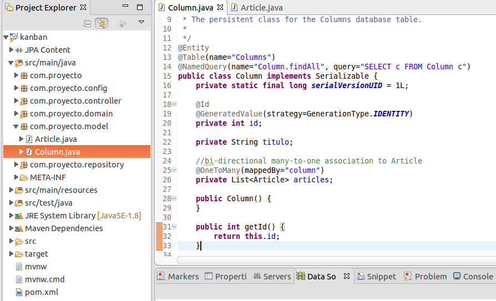Click com.proyecto.repository package icon
This screenshot has height=301, width=496.
pos(24,165)
